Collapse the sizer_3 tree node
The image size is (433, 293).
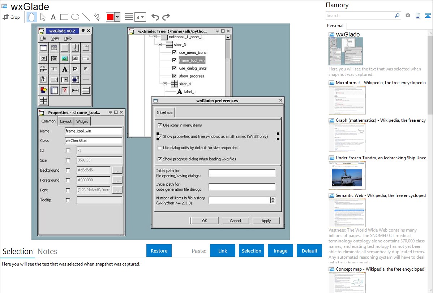click(160, 44)
